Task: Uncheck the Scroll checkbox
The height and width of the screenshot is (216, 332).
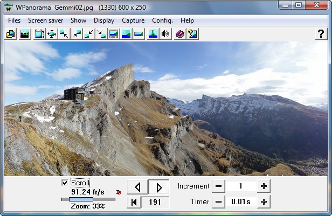Action: pos(65,183)
